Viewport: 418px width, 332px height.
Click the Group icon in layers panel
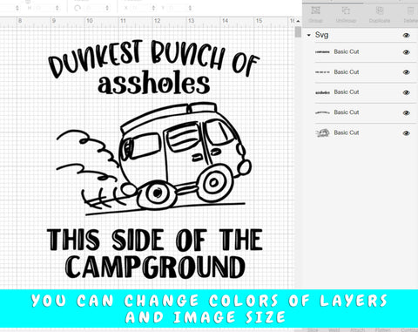(315, 10)
